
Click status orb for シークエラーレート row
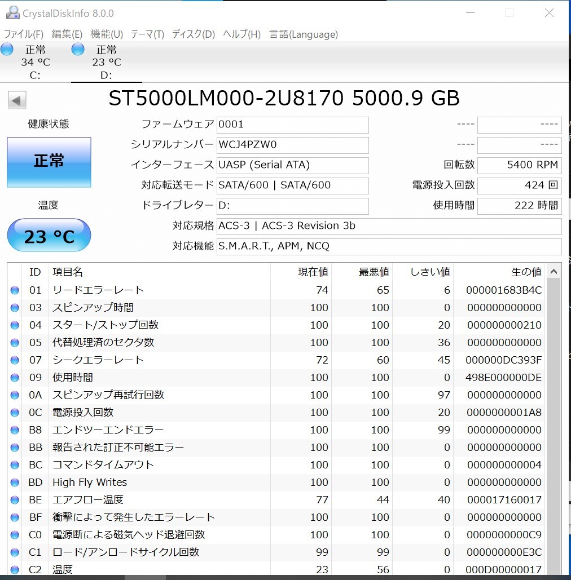(15, 360)
